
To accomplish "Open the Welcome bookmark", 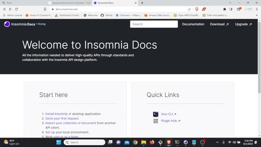I will [x=91, y=15].
